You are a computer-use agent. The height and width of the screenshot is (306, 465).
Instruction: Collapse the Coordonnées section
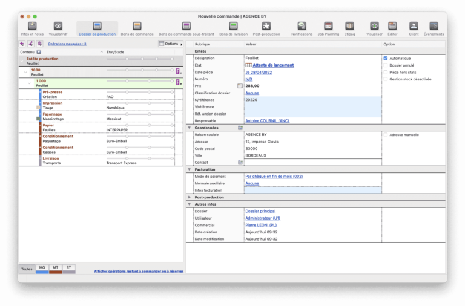pos(190,128)
